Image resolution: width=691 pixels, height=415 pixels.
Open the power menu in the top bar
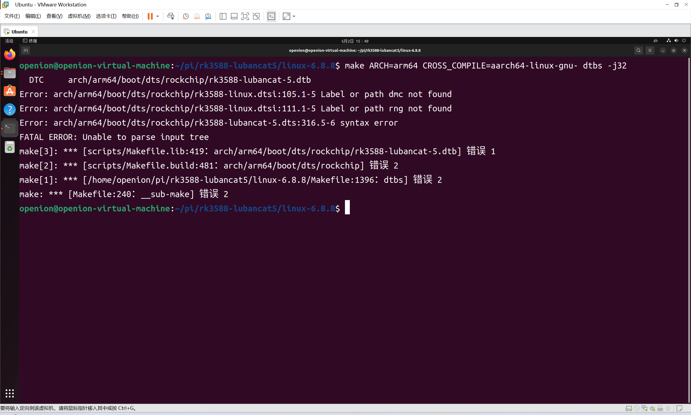coord(684,41)
